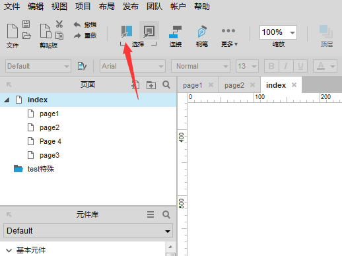Viewport: 342px width, 256px height.
Task: Open the 视图 menu
Action: coord(59,7)
